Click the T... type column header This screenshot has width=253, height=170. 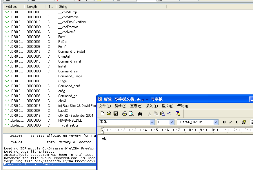51,7
